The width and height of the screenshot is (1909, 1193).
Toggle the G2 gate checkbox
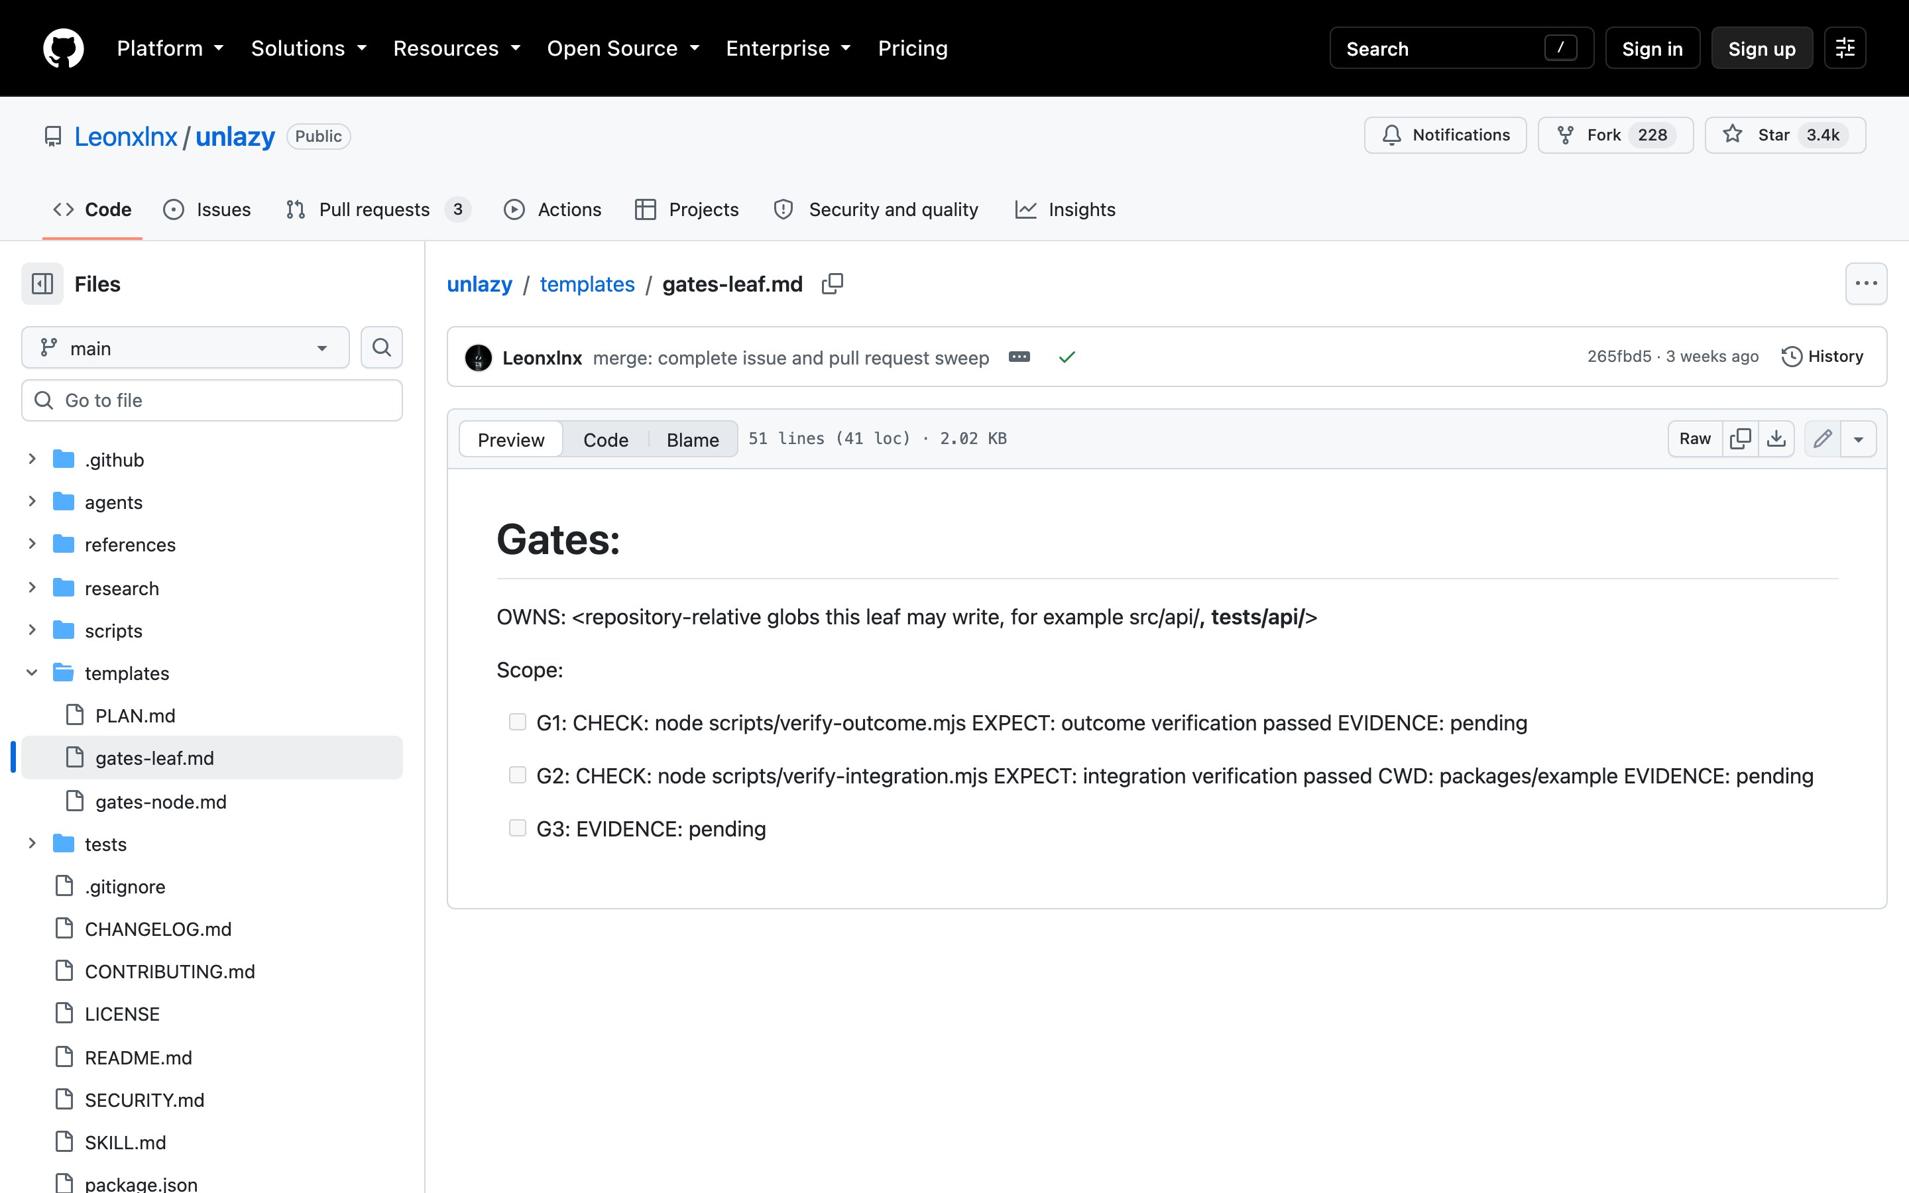[518, 775]
